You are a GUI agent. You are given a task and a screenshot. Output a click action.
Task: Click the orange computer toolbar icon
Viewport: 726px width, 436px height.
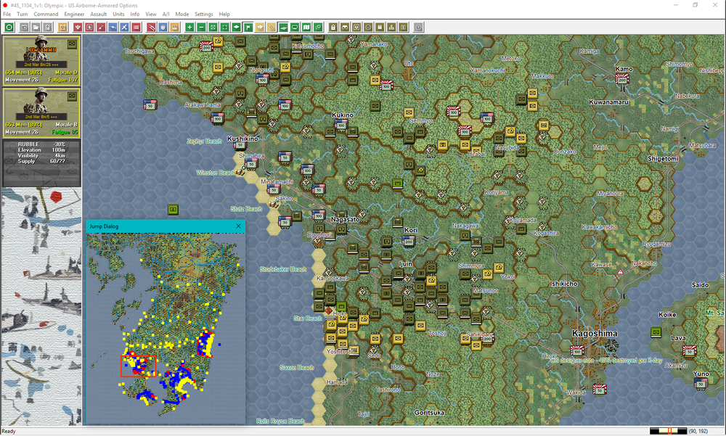174,28
